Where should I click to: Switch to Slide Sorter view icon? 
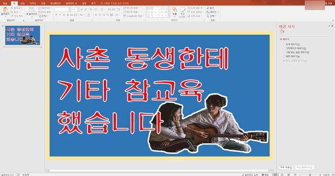pyautogui.click(x=282, y=175)
